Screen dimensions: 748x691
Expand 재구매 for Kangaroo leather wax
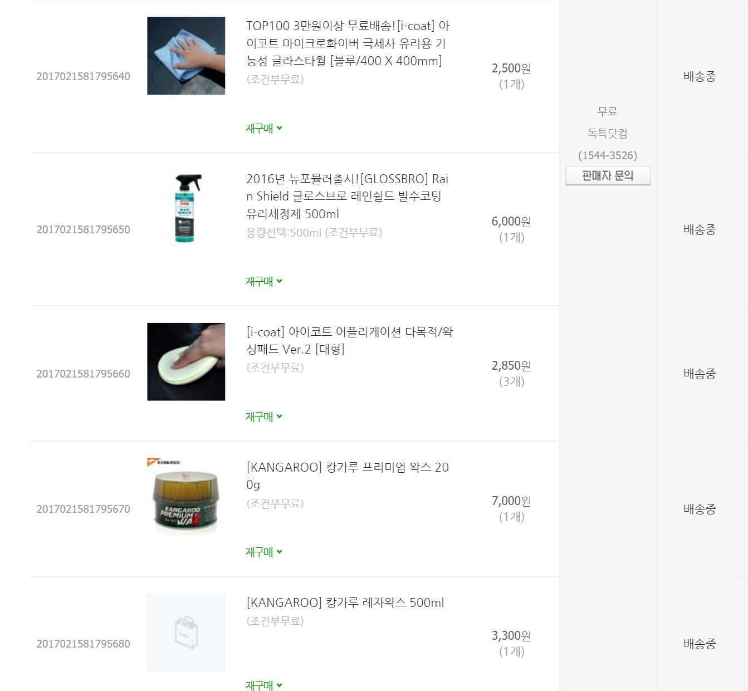[263, 685]
